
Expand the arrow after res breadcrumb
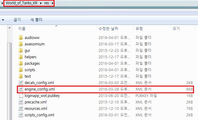click(x=52, y=3)
